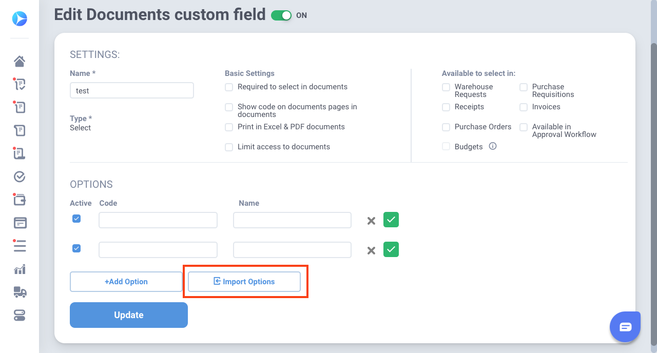Check Print in Excel & PDF documents
657x353 pixels.
[x=229, y=127]
